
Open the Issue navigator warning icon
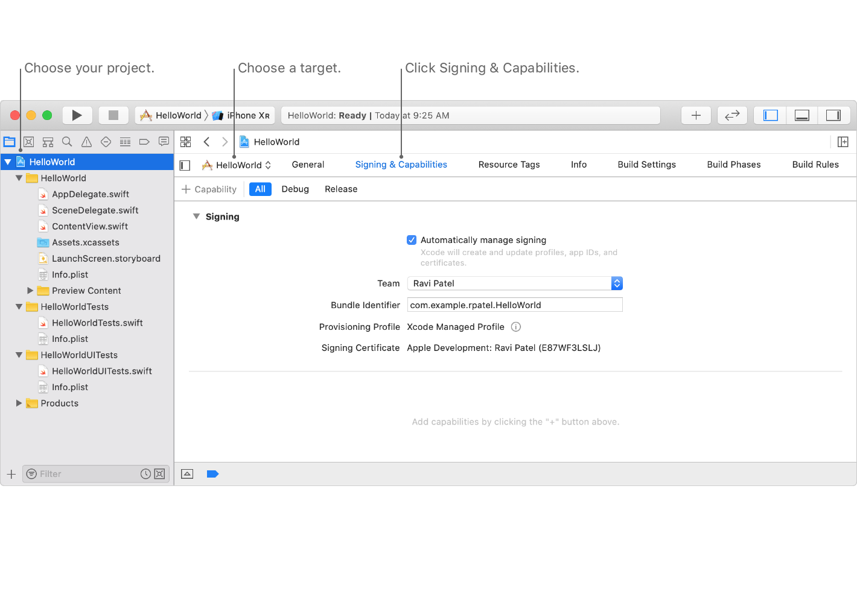(87, 142)
